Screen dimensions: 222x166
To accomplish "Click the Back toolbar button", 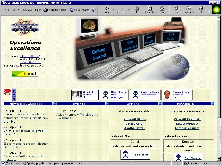I will [x=106, y=10].
